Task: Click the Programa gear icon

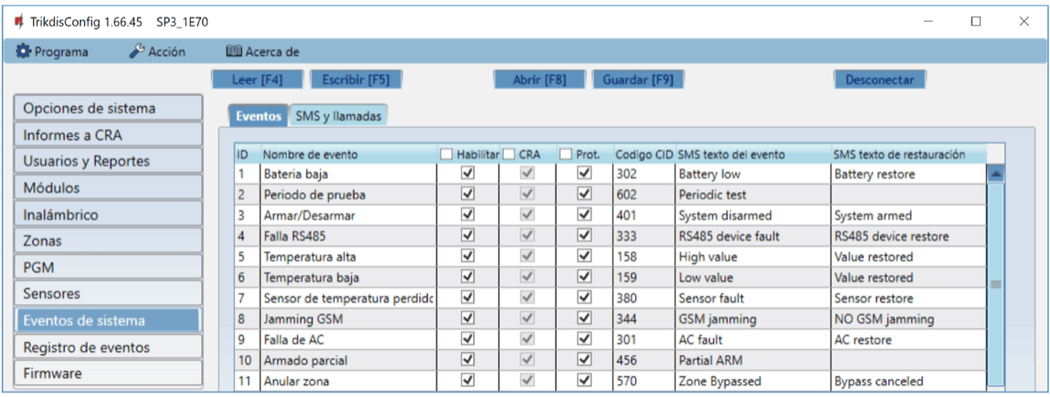Action: point(23,52)
